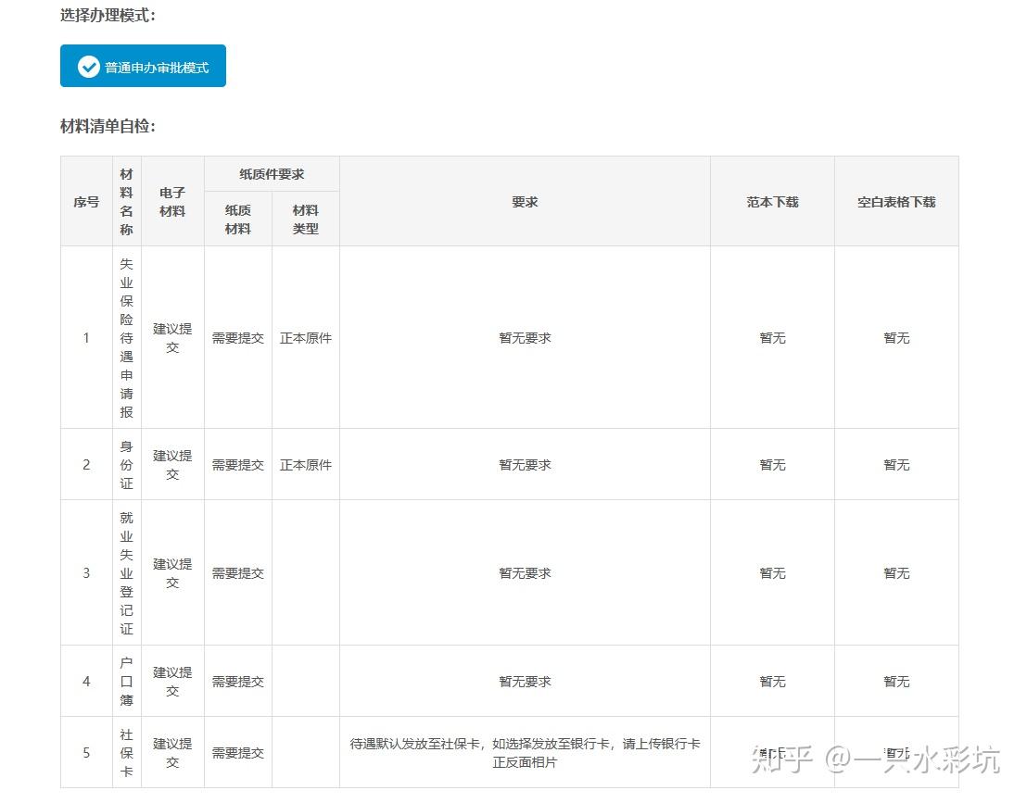Click the 要求 column header
The height and width of the screenshot is (803, 1027).
coord(525,202)
